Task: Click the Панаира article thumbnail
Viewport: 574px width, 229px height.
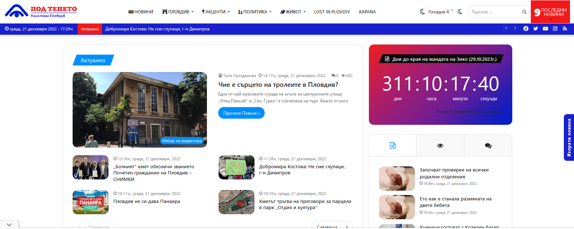Action: [x=90, y=202]
